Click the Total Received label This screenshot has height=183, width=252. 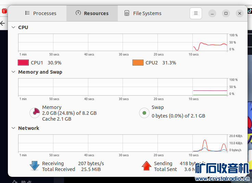tap(59, 169)
